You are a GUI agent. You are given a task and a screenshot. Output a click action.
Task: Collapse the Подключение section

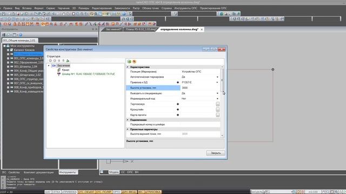(128, 120)
